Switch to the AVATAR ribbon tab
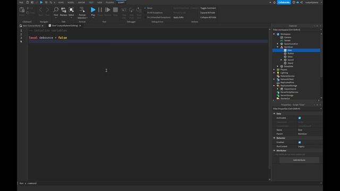Image resolution: width=340 pixels, height=191 pixels. coord(81,2)
